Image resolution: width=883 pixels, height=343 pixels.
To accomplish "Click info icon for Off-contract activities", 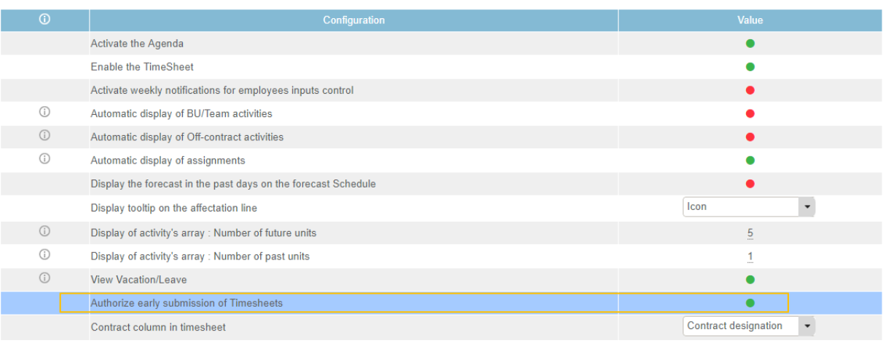I will (x=44, y=136).
